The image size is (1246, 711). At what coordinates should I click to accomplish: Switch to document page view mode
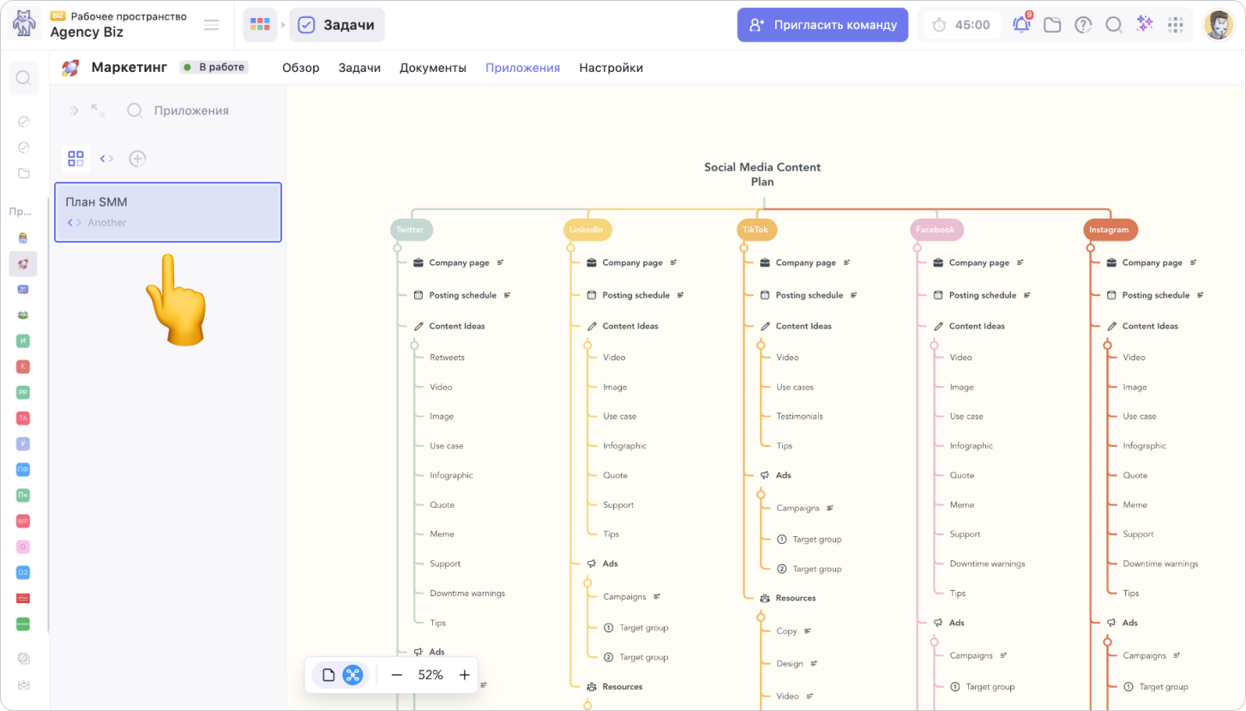pos(328,675)
